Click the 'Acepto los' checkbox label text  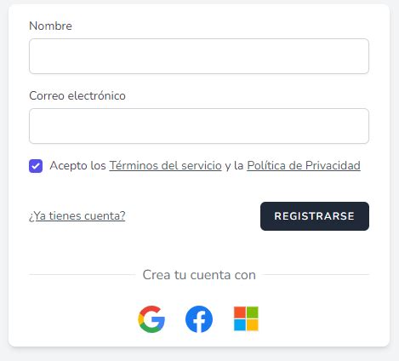pos(77,165)
